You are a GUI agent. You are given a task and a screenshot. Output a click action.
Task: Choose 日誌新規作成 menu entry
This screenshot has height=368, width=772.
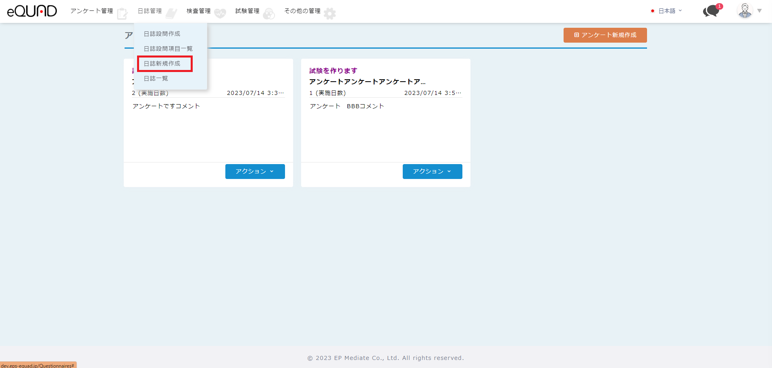tap(162, 64)
